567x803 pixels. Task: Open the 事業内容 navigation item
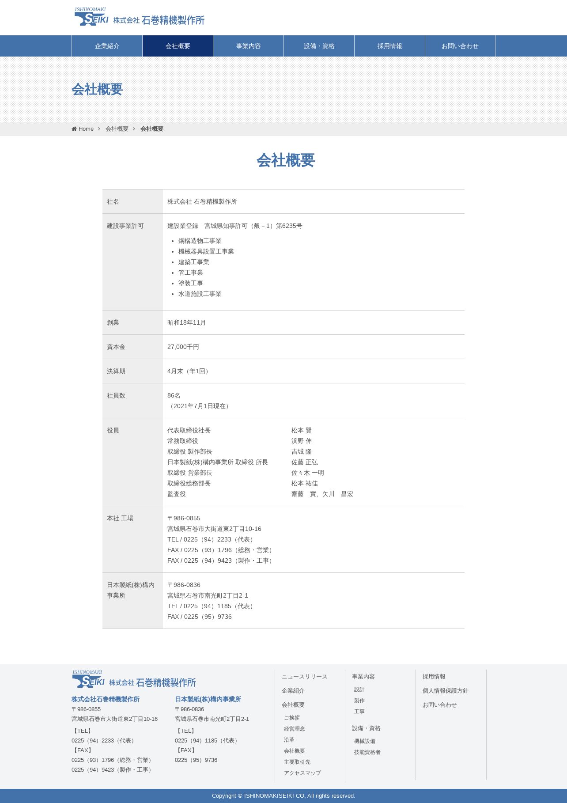(x=249, y=46)
